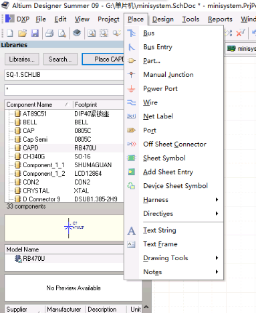Click the Supplier column header
256x313 pixels.
click(x=25, y=309)
